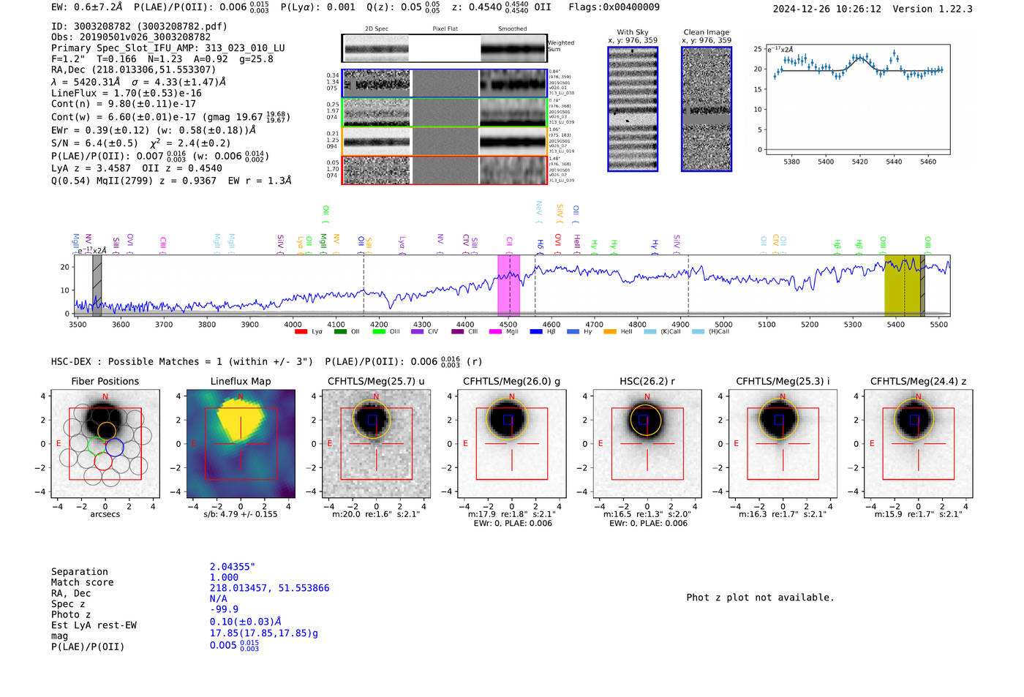
Task: Open the CFHTLS/Meg(25.3) i cutout
Action: (x=783, y=443)
